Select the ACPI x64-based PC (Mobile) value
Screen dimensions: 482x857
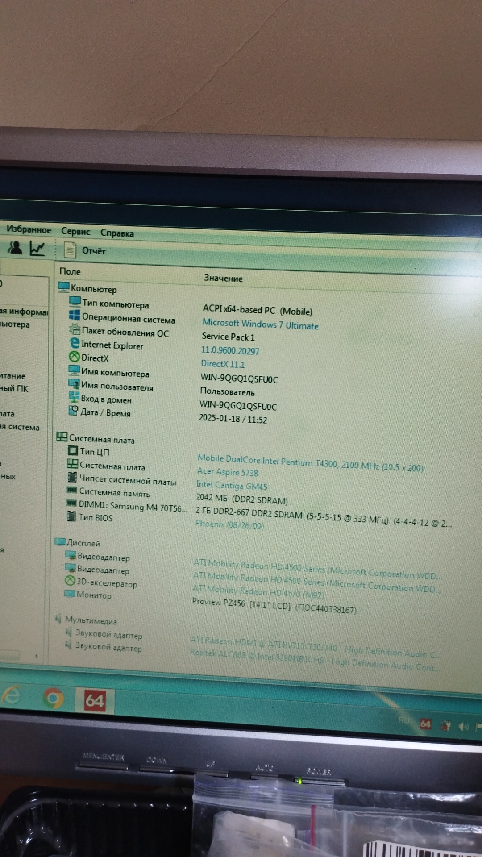click(x=258, y=310)
